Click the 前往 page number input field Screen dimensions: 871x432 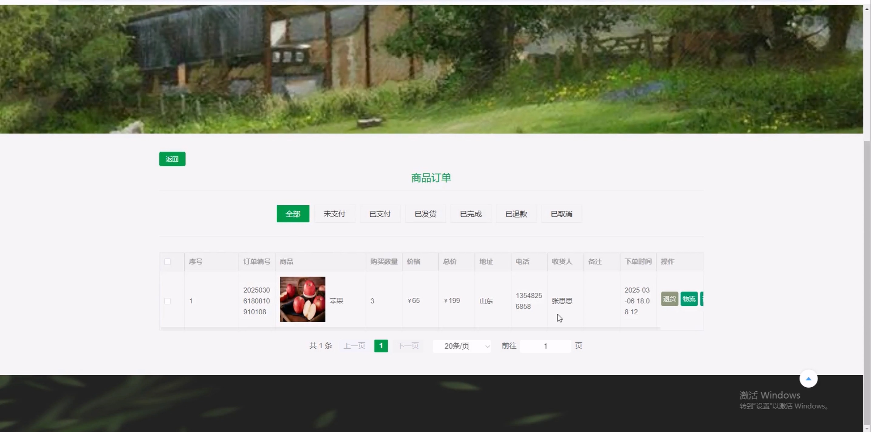coord(545,346)
